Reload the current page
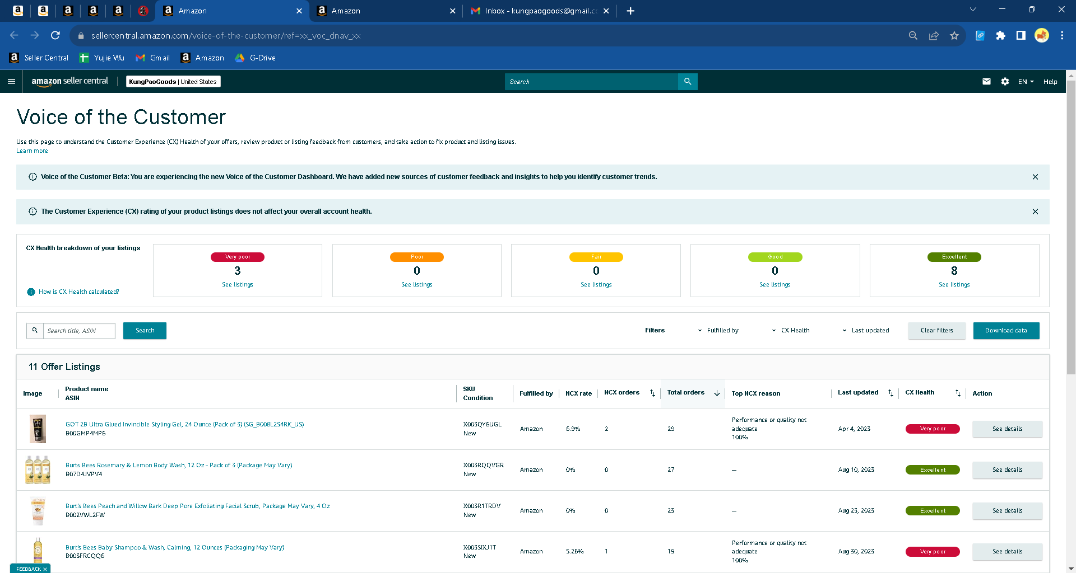 tap(55, 35)
